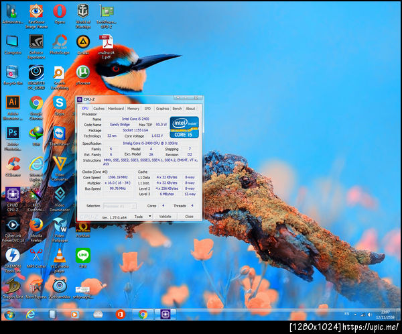
Task: Open FastStone Image Viewer desktop icon
Action: [x=36, y=16]
